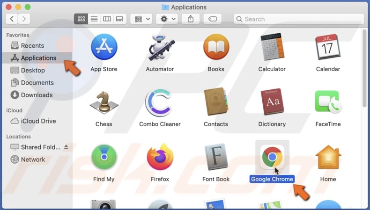Click the Books app icon
370x210 pixels.
216,47
